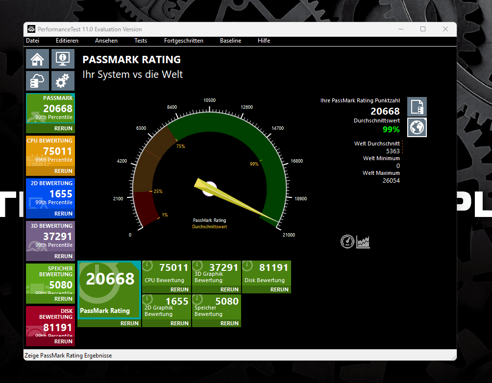
Task: Open the Hilfe menu
Action: tap(264, 41)
